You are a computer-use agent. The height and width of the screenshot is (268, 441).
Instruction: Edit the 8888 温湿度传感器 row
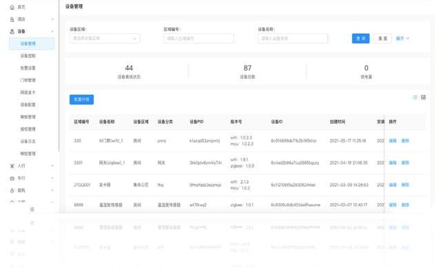[393, 205]
